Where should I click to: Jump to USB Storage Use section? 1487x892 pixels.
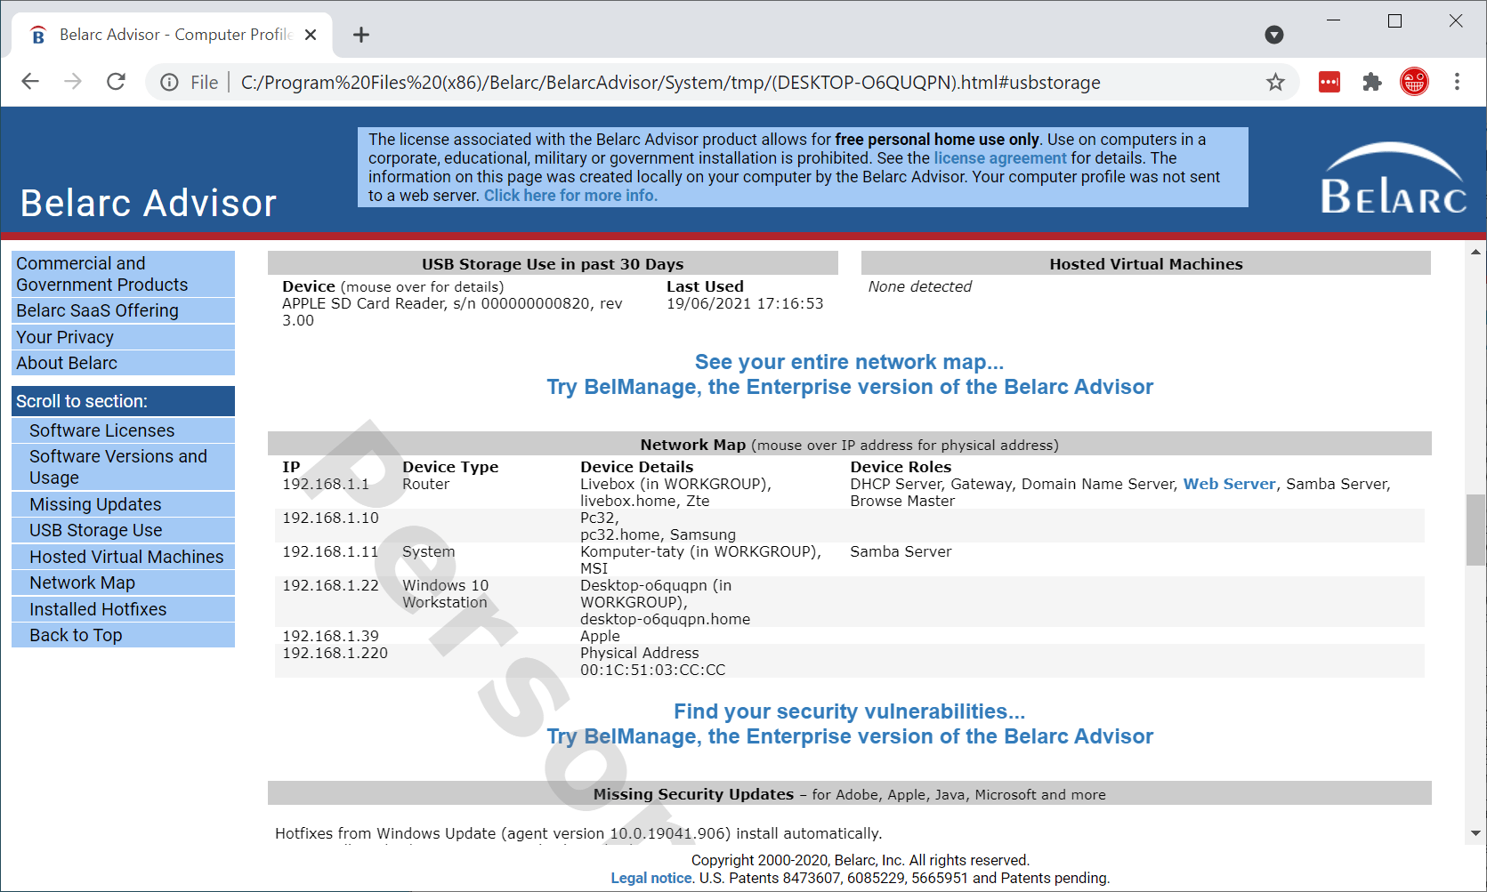click(x=124, y=530)
